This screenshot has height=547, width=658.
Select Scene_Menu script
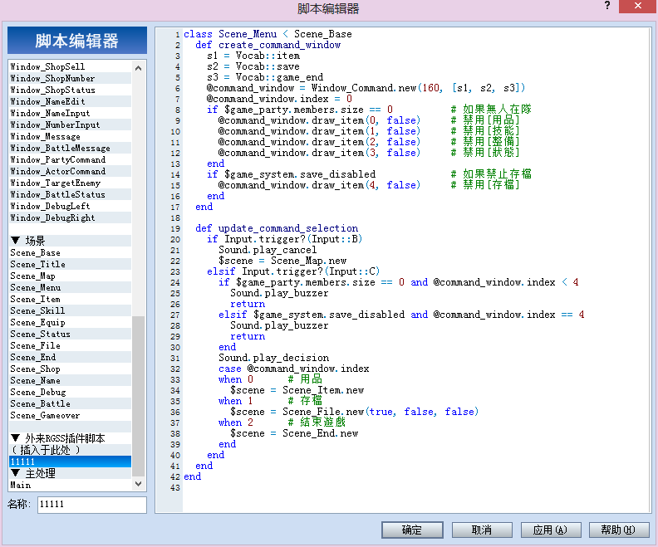pos(70,287)
